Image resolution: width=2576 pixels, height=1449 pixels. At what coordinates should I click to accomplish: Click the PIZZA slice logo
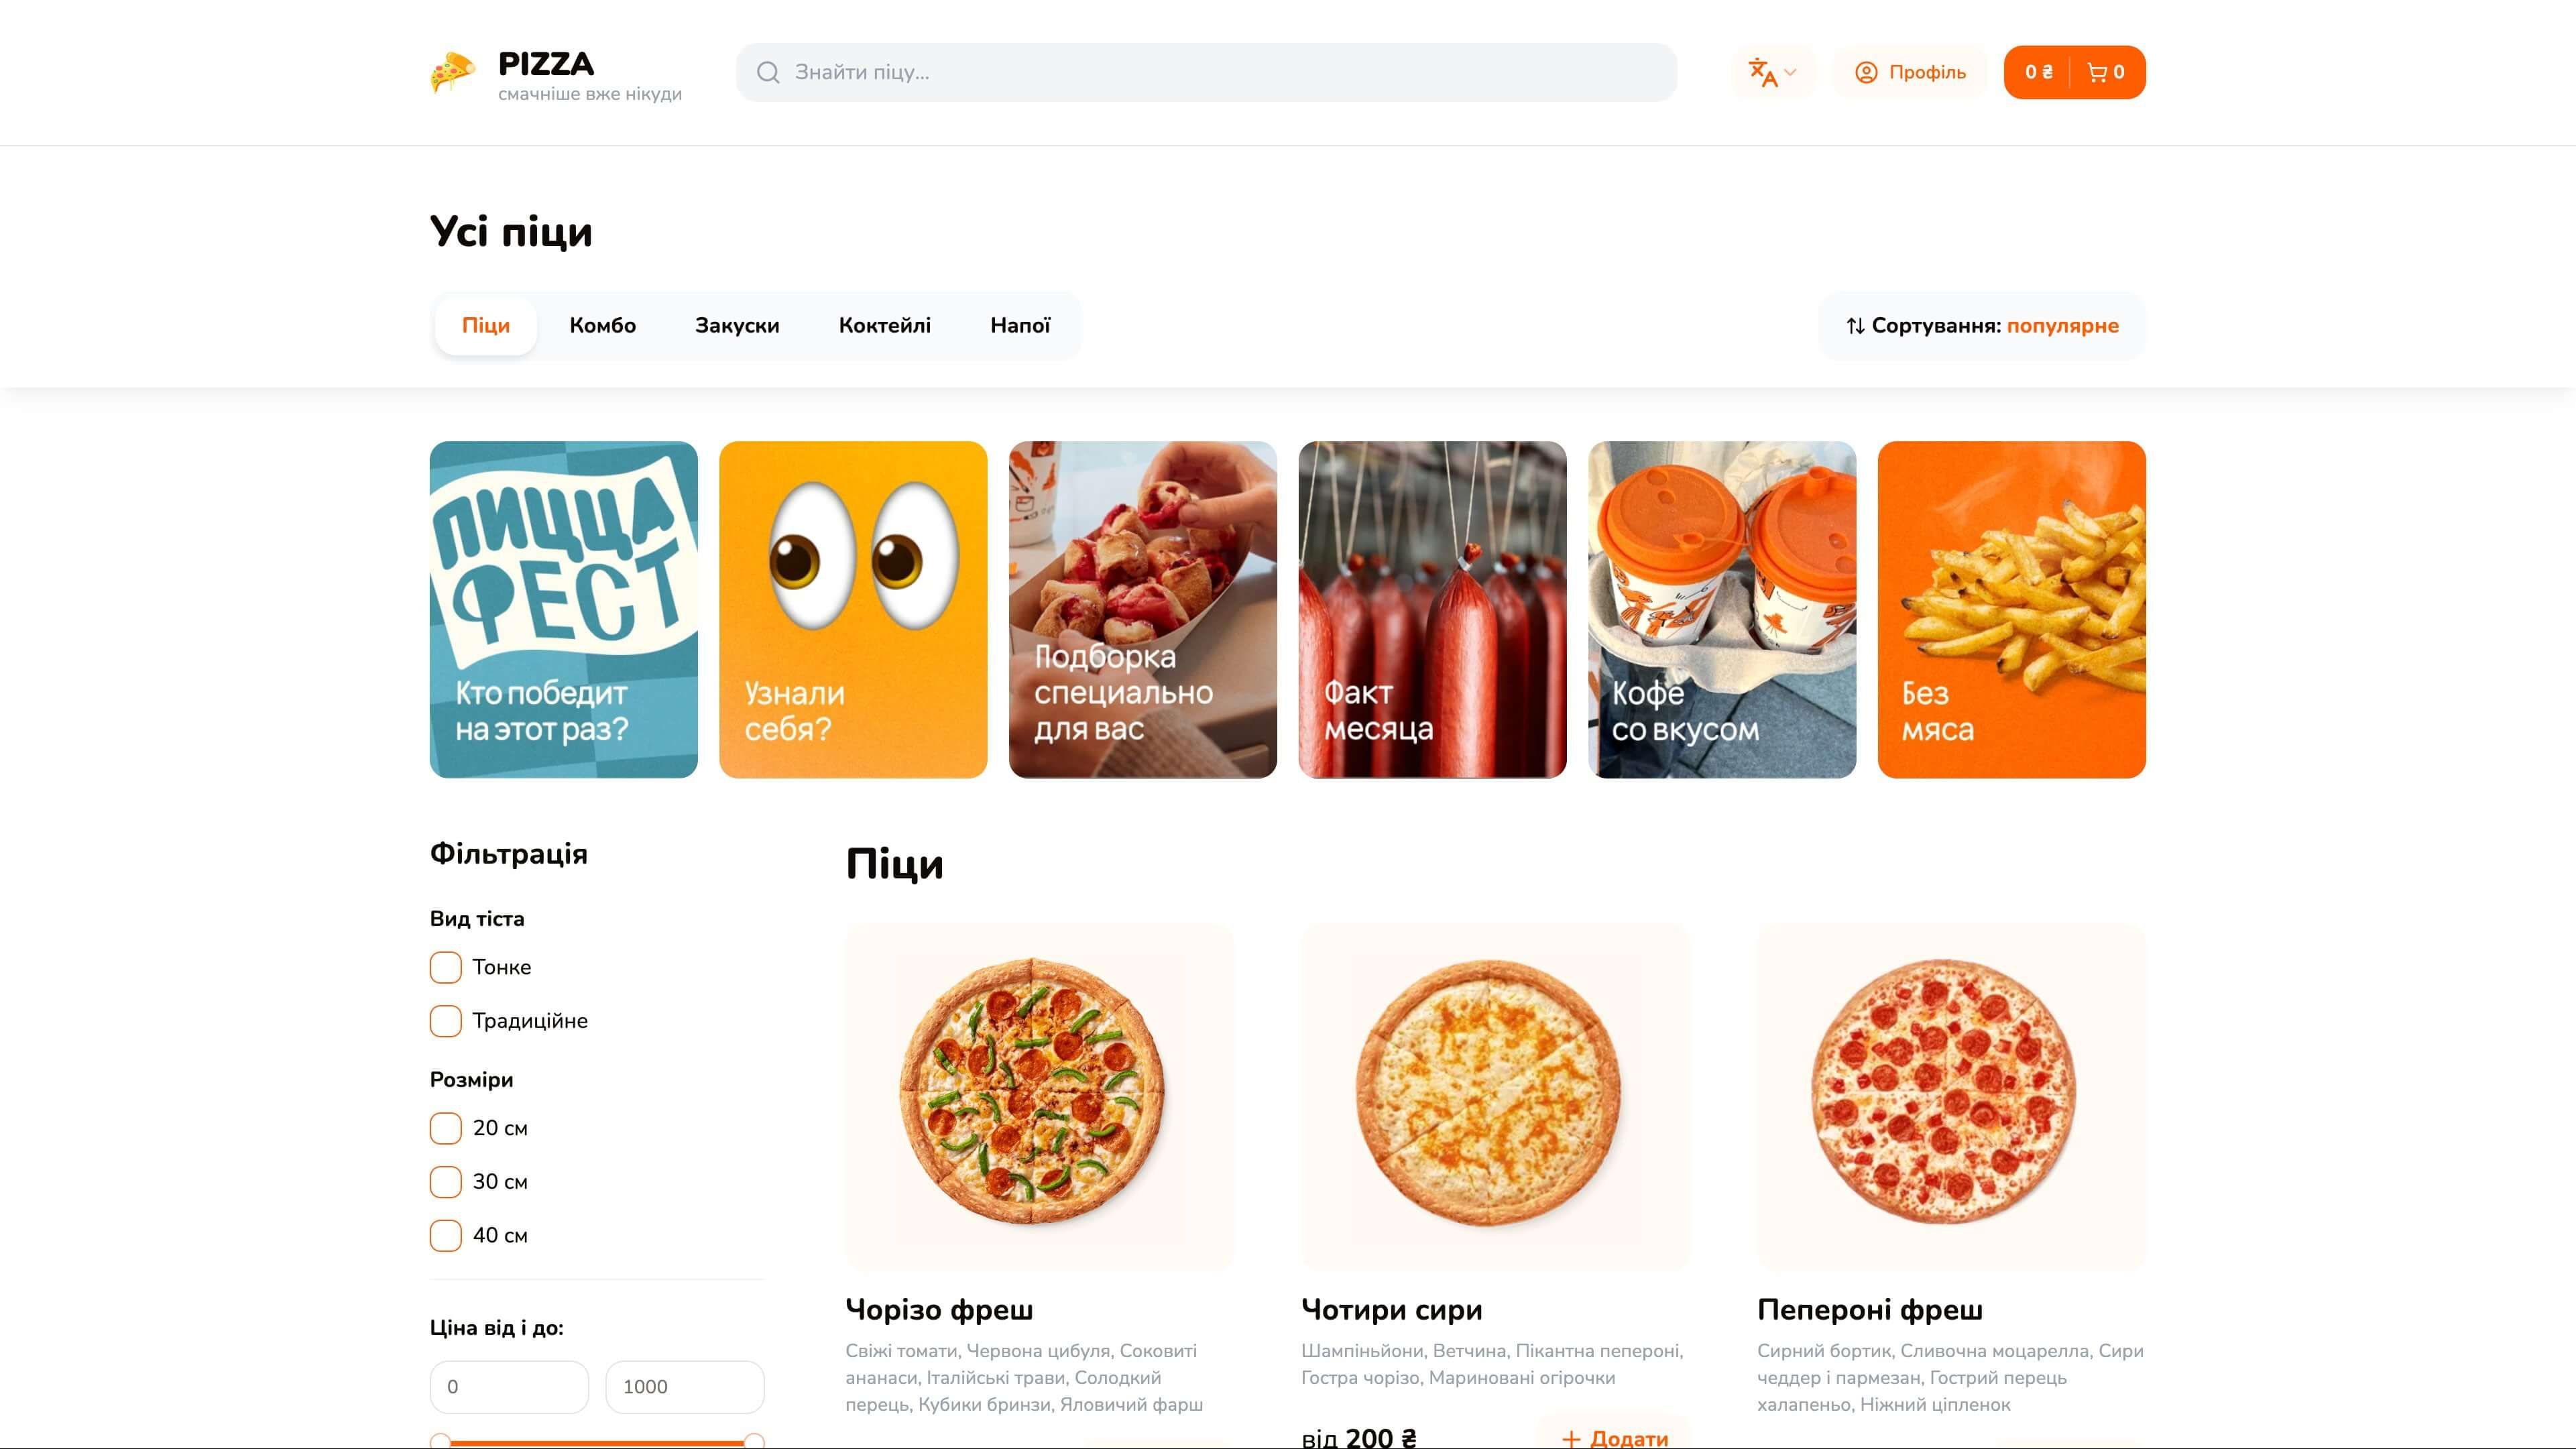(x=452, y=73)
